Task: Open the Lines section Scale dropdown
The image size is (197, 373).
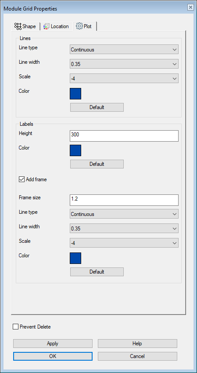Action: point(124,78)
